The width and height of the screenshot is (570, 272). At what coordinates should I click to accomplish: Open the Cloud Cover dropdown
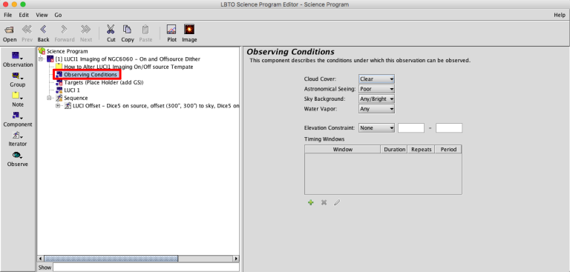(x=376, y=79)
